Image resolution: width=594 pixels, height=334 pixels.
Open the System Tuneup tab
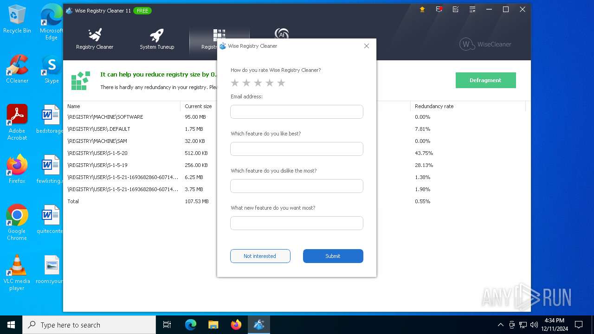point(157,39)
